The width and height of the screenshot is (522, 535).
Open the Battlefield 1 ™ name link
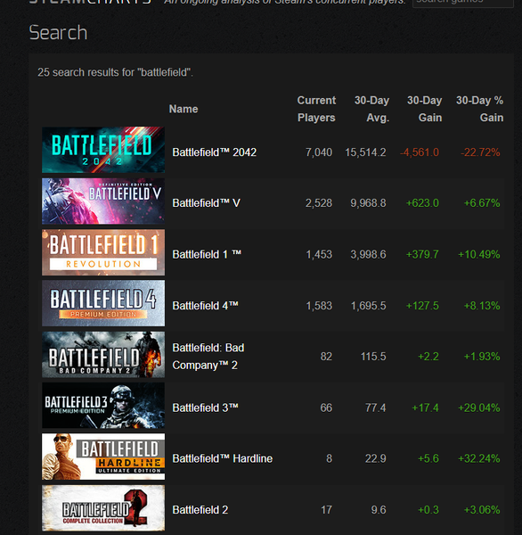click(x=207, y=254)
